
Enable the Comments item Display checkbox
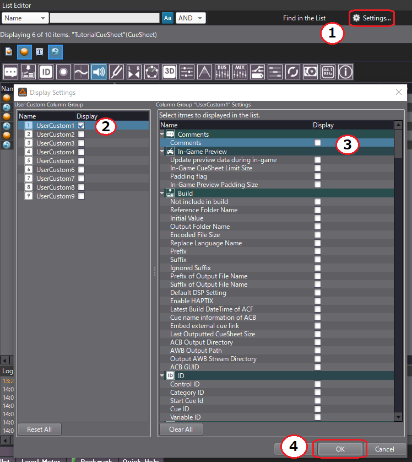pos(317,143)
